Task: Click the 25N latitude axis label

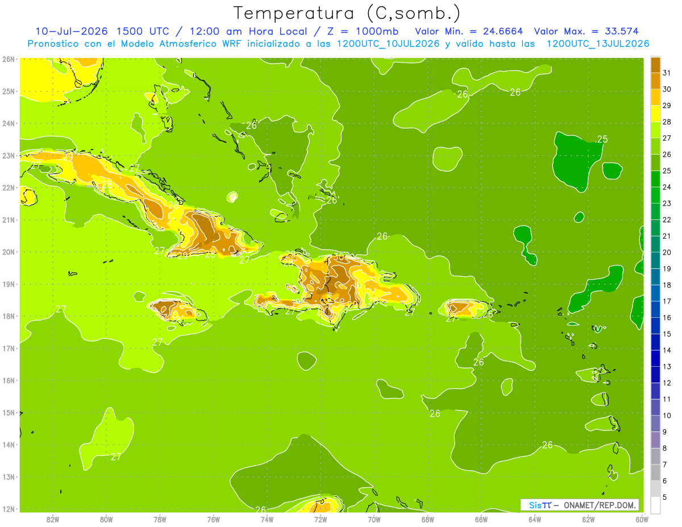Action: [9, 91]
